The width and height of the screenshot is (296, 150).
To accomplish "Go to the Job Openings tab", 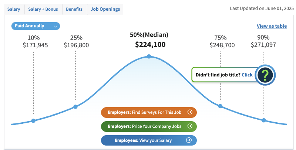I will point(105,9).
